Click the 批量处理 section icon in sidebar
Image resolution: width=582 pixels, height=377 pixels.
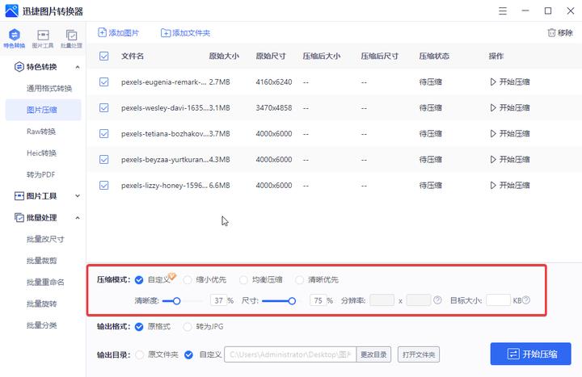point(19,217)
